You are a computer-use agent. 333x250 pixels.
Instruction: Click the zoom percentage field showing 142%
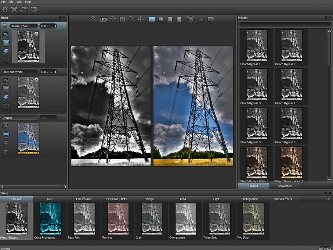pyautogui.click(x=103, y=19)
